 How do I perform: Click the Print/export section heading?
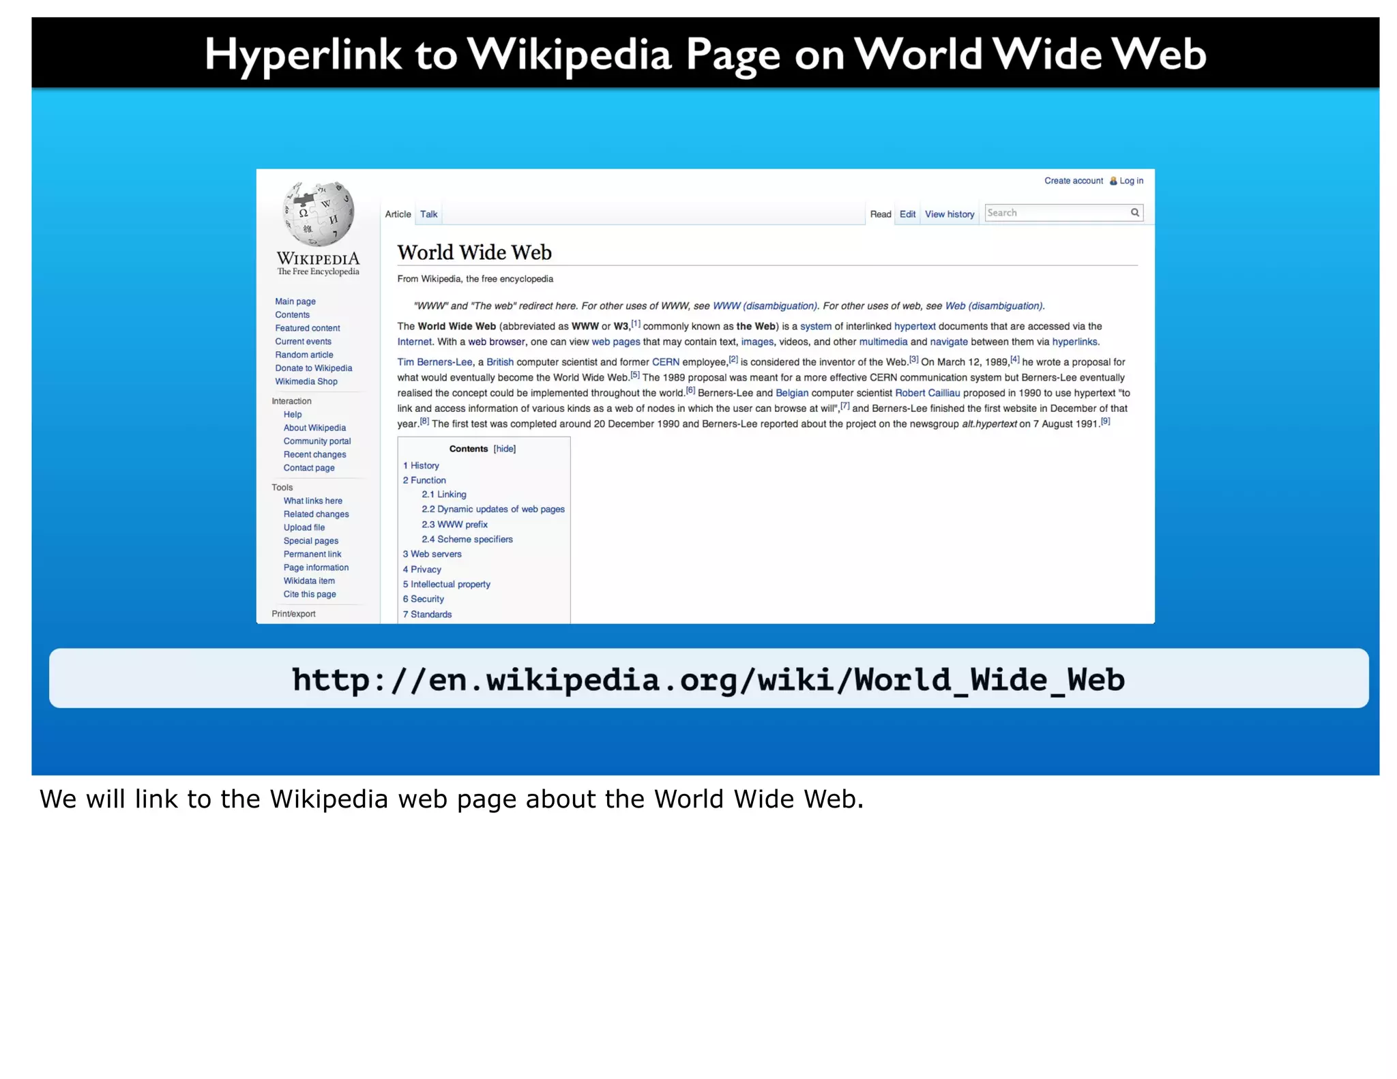pyautogui.click(x=293, y=614)
